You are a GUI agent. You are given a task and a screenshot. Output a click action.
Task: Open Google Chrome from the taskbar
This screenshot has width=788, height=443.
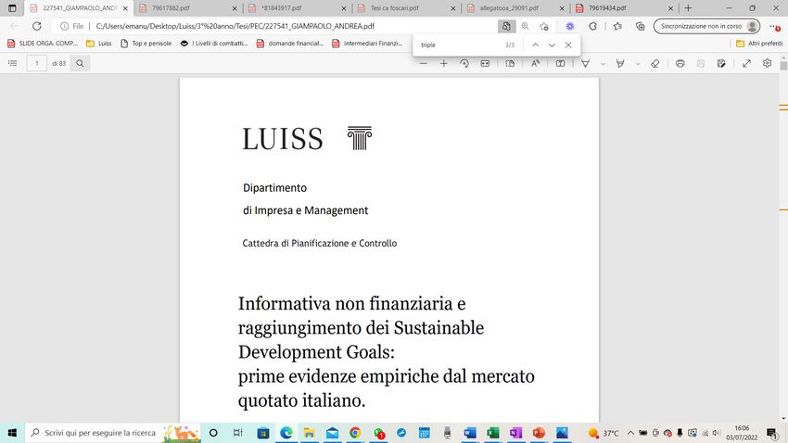pos(355,433)
